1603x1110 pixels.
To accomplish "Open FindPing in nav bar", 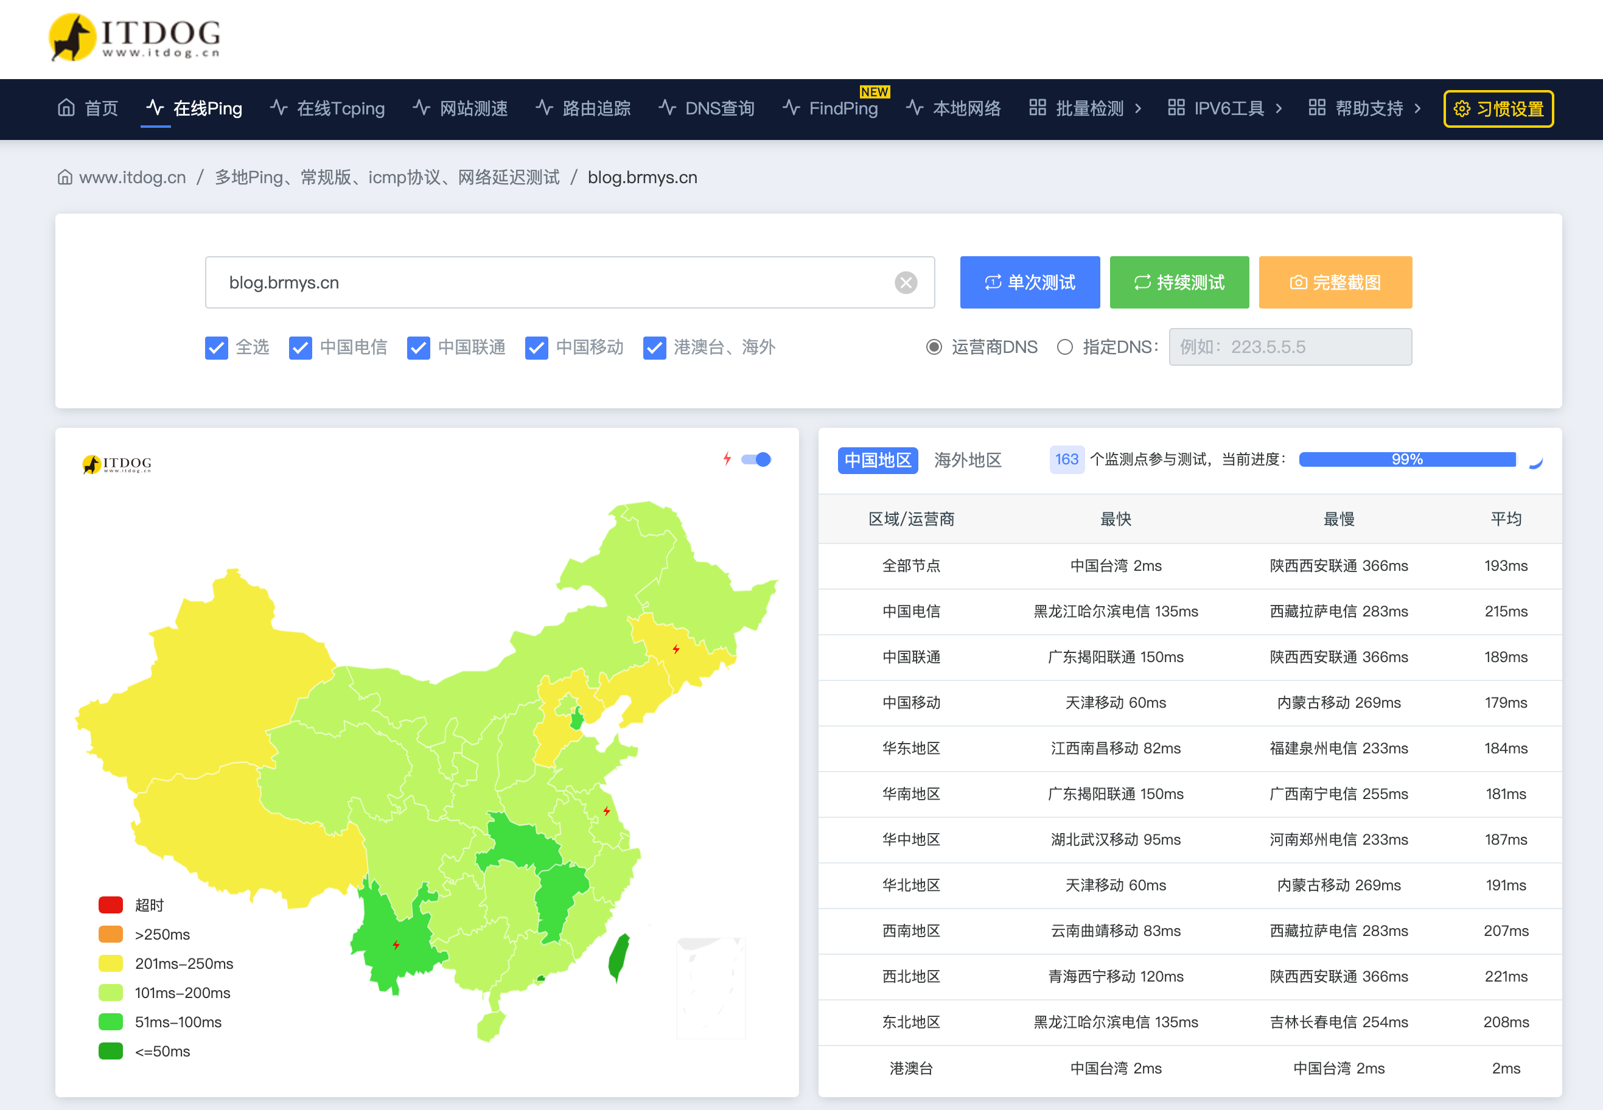I will 830,108.
